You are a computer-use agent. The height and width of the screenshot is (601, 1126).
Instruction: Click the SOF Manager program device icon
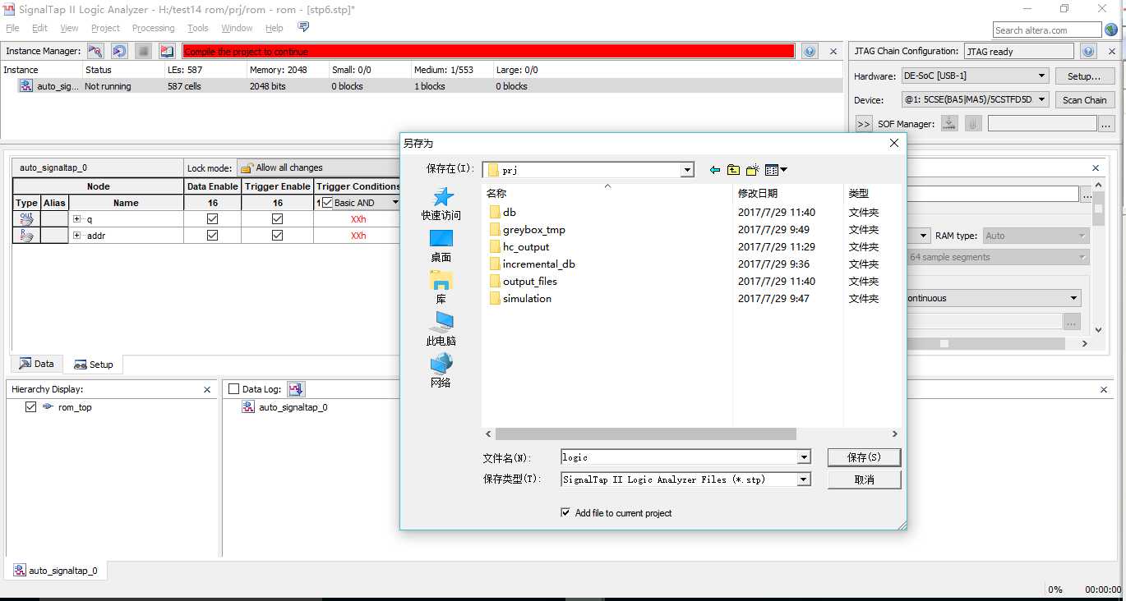949,123
